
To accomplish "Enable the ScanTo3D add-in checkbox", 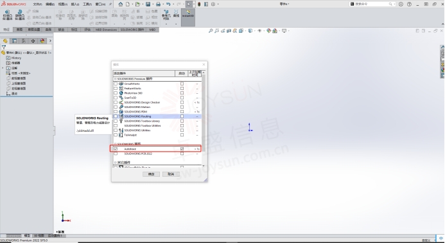I will [x=116, y=98].
